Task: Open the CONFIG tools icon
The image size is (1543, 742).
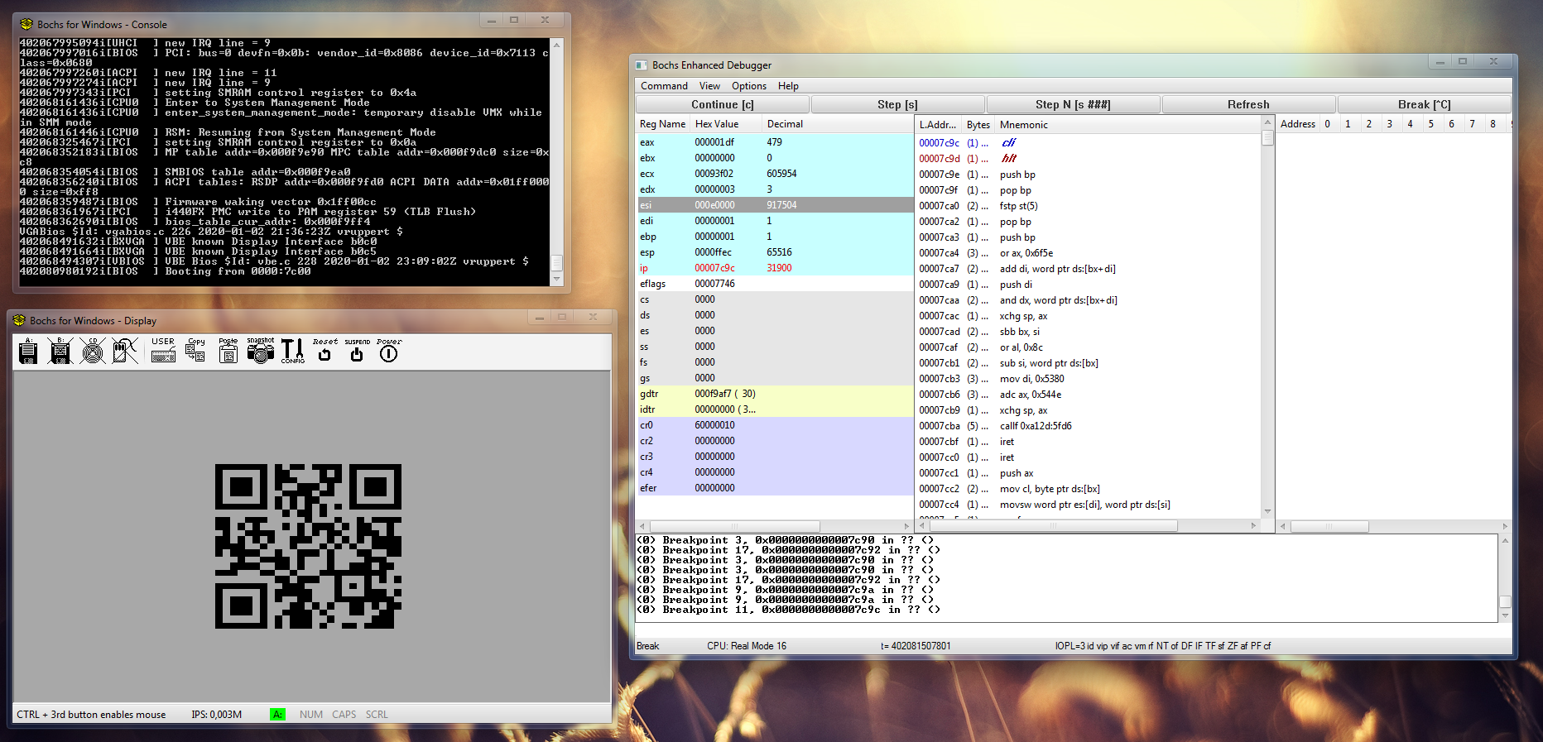Action: [x=293, y=352]
